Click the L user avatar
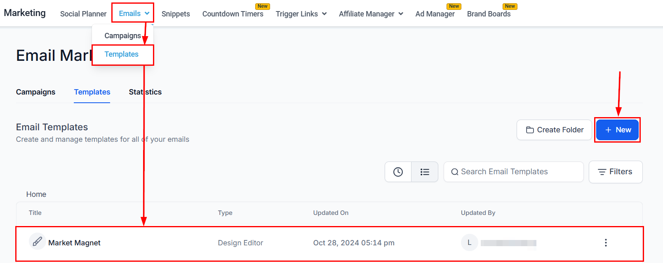The height and width of the screenshot is (263, 663). click(x=469, y=242)
